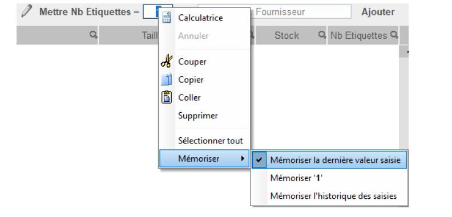Click the scissors Couper icon
Viewport: 452px width, 217px height.
point(167,62)
